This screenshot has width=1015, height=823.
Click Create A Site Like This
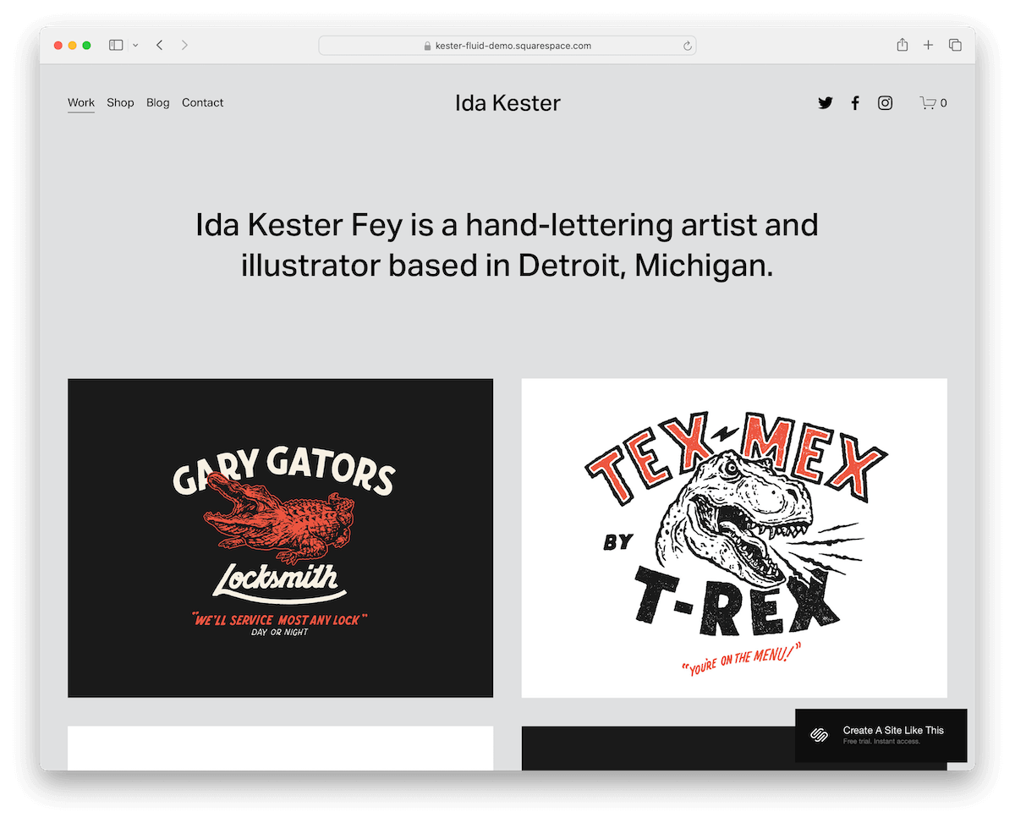click(893, 729)
